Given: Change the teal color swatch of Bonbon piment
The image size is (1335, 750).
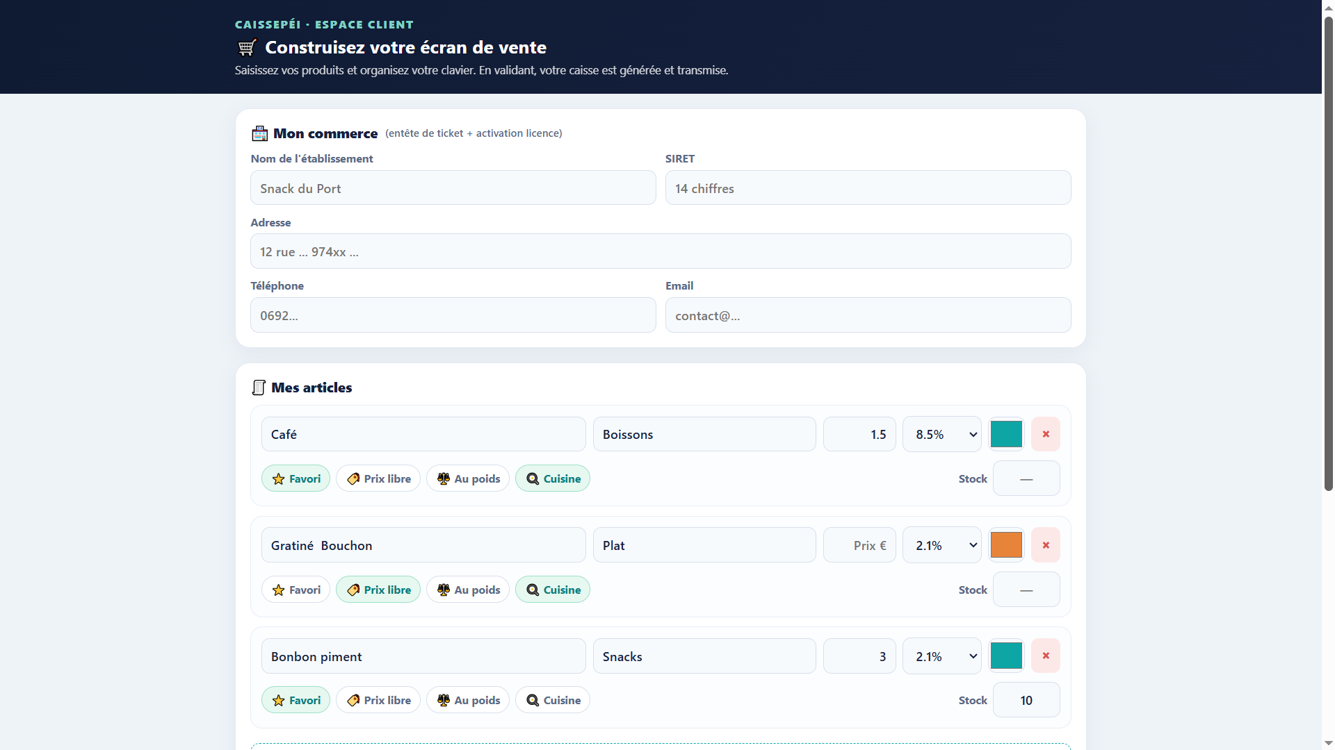Looking at the screenshot, I should click(1006, 656).
